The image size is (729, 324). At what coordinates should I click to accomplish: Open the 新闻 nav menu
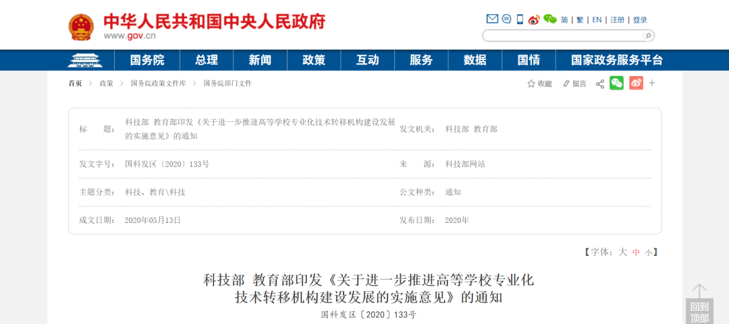260,61
